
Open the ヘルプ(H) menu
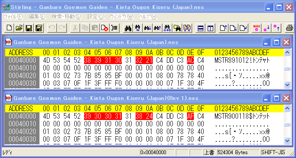148,17
